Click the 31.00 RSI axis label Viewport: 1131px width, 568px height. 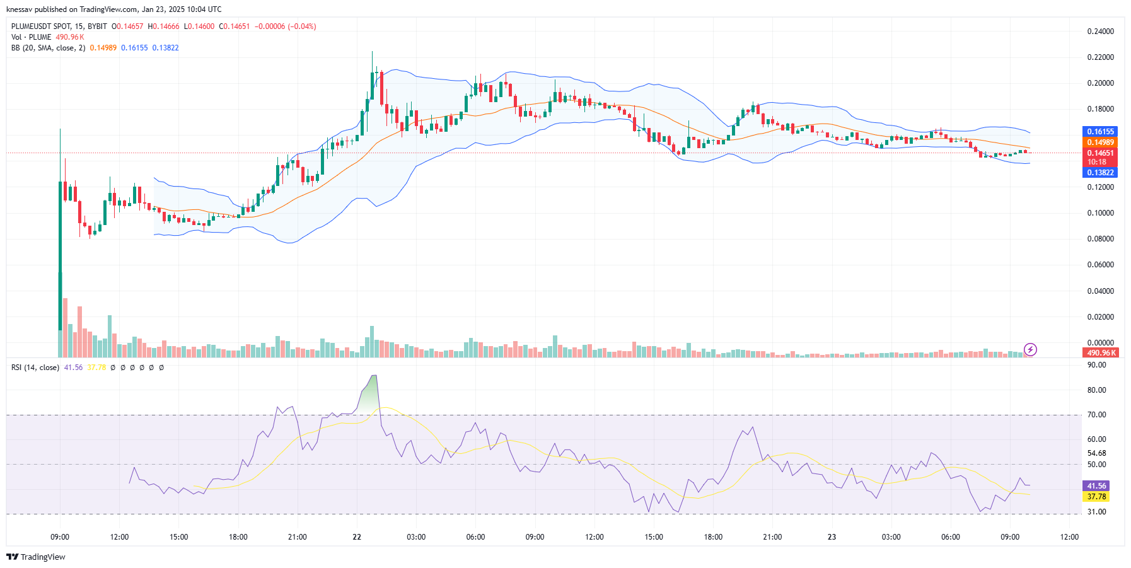pyautogui.click(x=1097, y=512)
